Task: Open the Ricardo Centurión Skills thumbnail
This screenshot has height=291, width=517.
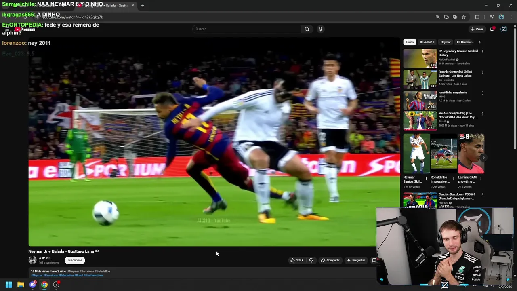Action: (x=420, y=79)
